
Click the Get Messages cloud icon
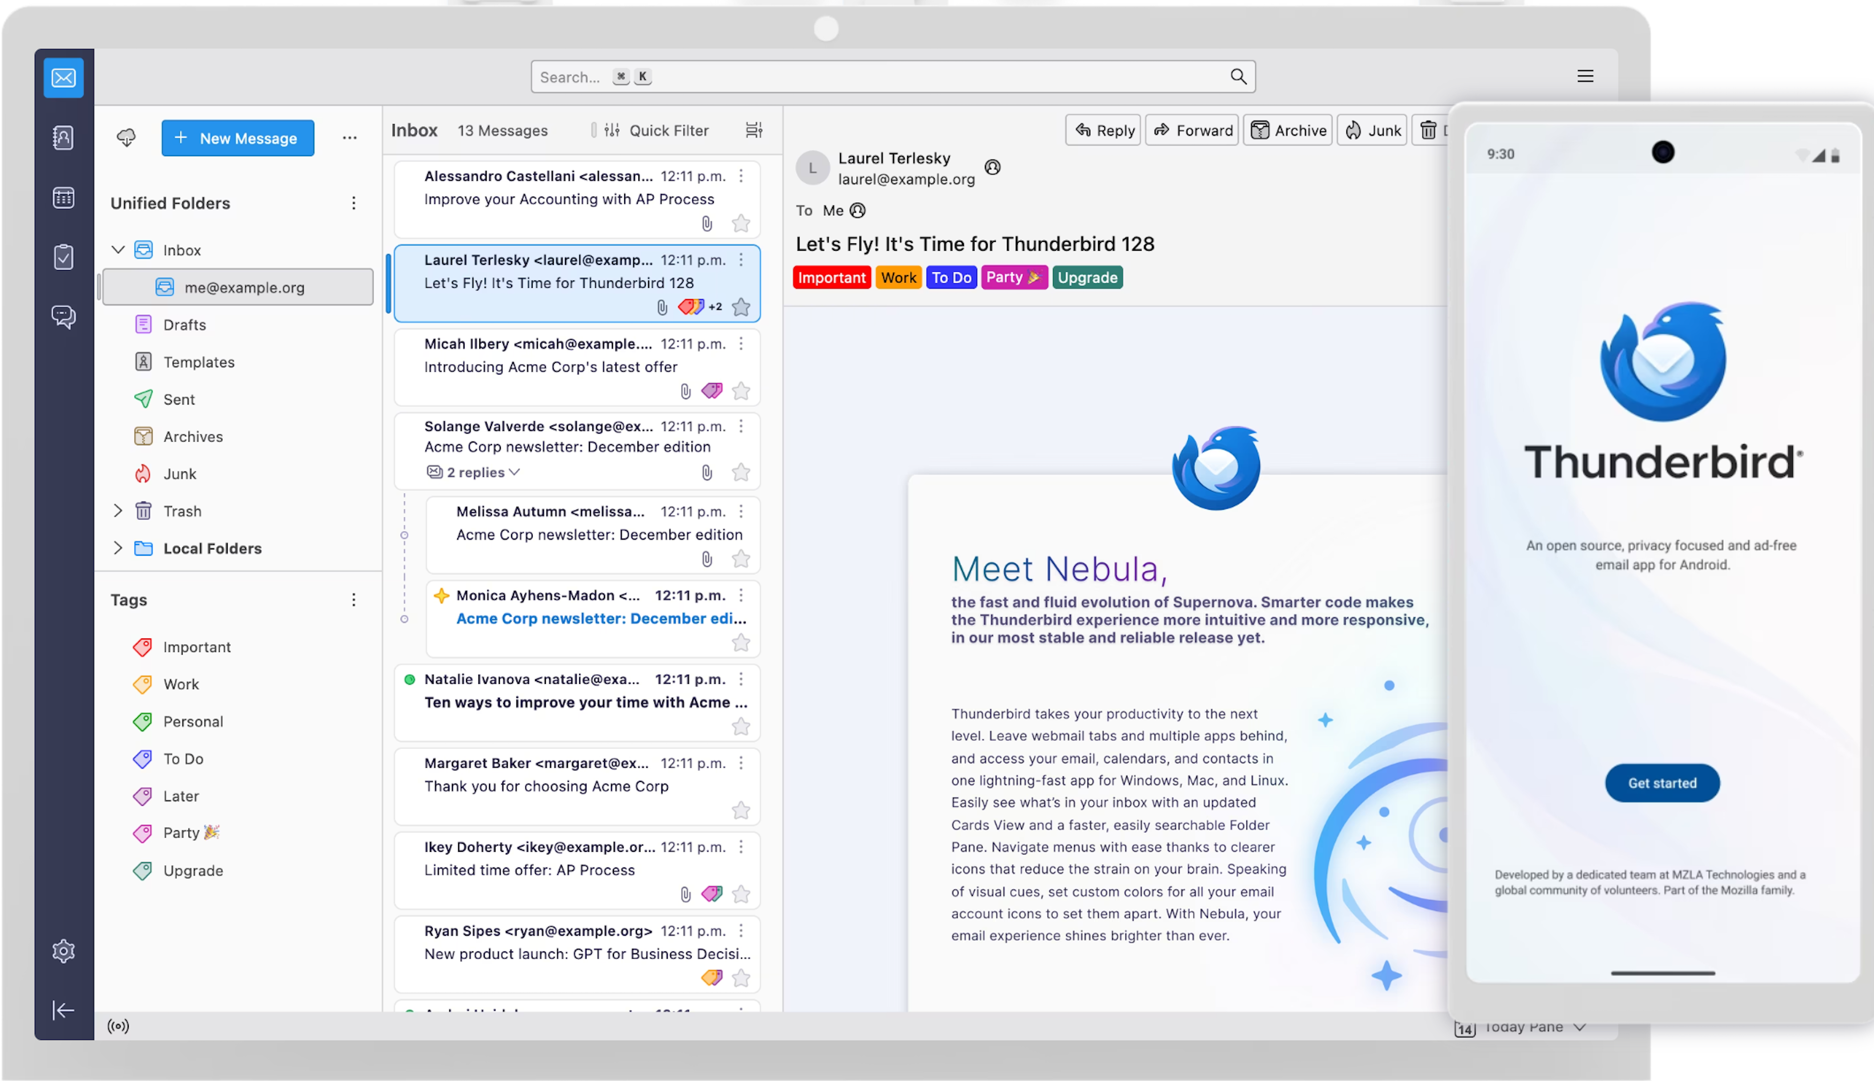(x=126, y=138)
